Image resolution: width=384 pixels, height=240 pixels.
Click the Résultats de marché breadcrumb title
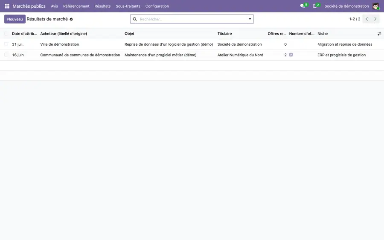pos(47,19)
